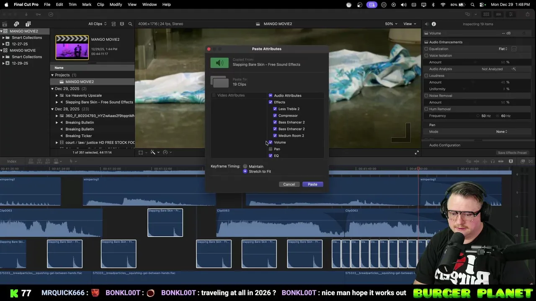Click the viewer fullscreen arrows icon
Screen dimensions: 536x301
click(x=417, y=153)
